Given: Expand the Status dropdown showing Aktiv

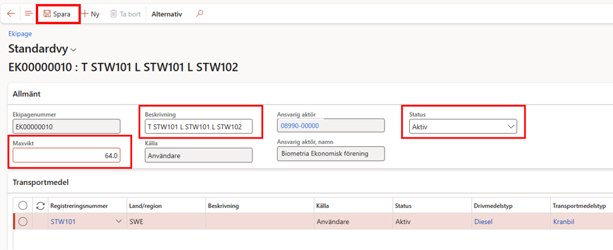Looking at the screenshot, I should (x=511, y=126).
